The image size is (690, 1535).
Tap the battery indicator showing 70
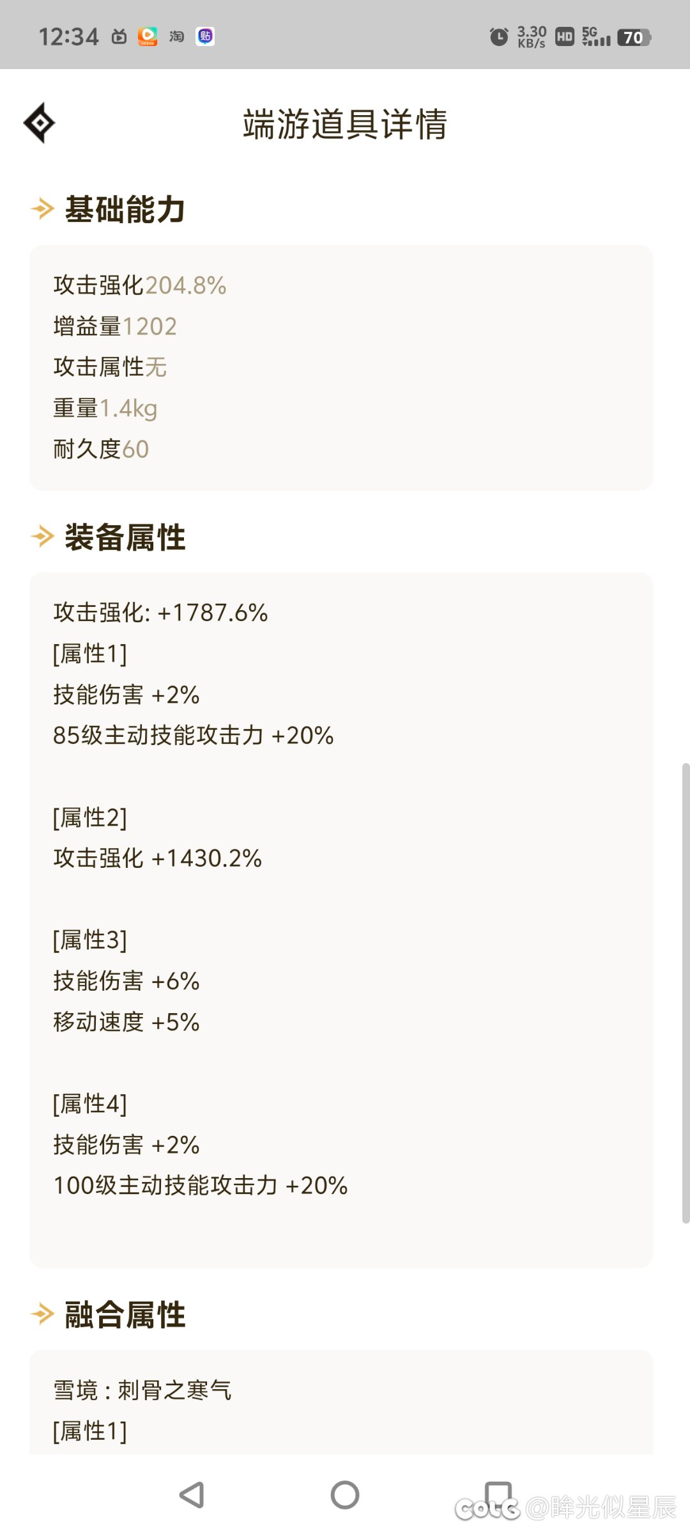tap(634, 37)
